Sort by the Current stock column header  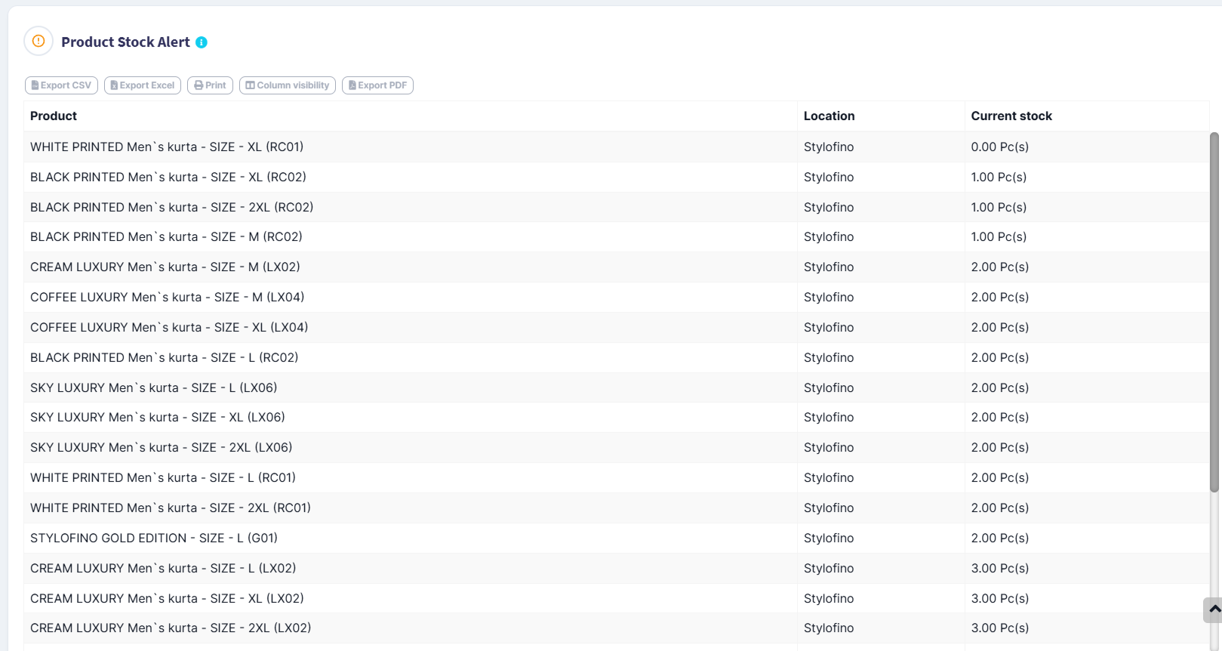(x=1011, y=116)
